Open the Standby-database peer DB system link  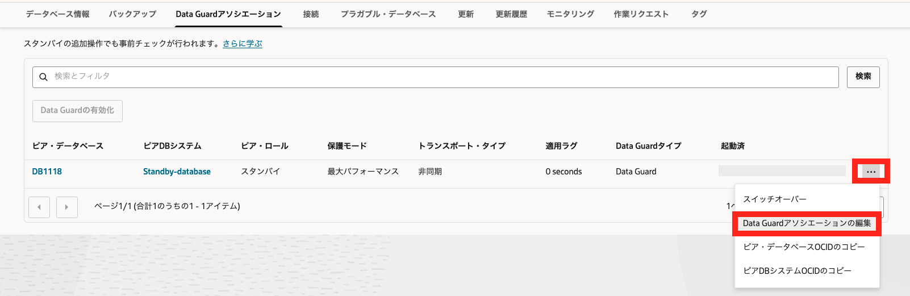(x=177, y=172)
